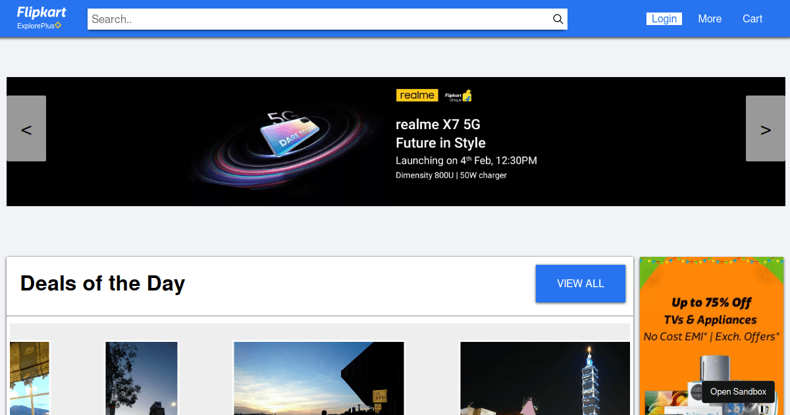The width and height of the screenshot is (790, 415).
Task: Click the search magnifier icon
Action: (x=558, y=19)
